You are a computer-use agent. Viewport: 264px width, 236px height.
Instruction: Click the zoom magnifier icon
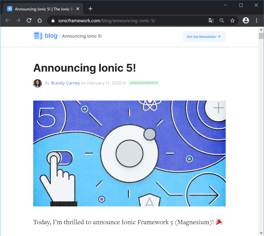222,20
